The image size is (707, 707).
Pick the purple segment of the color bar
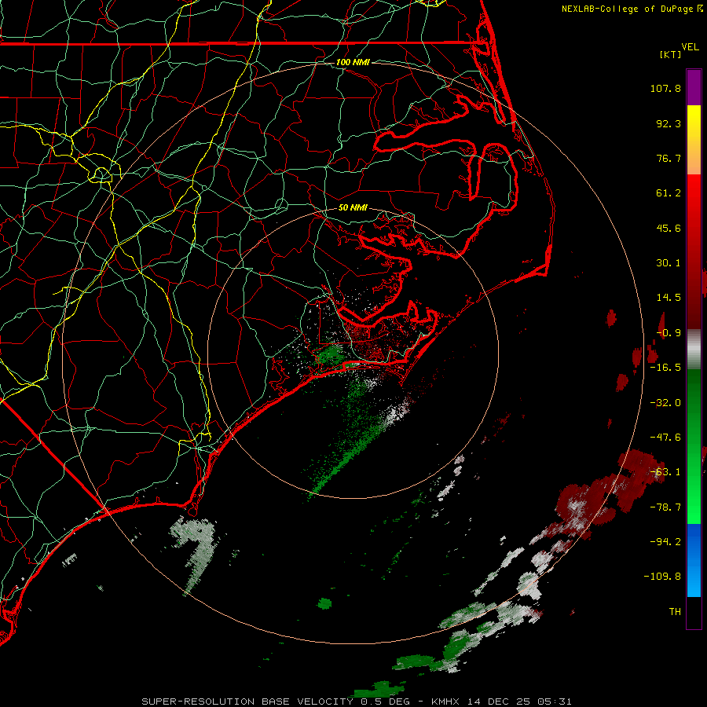(x=694, y=87)
